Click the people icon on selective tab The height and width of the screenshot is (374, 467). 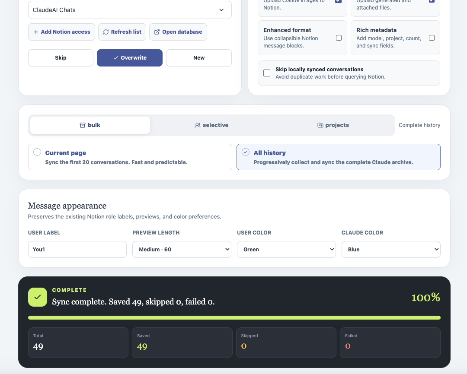(198, 125)
